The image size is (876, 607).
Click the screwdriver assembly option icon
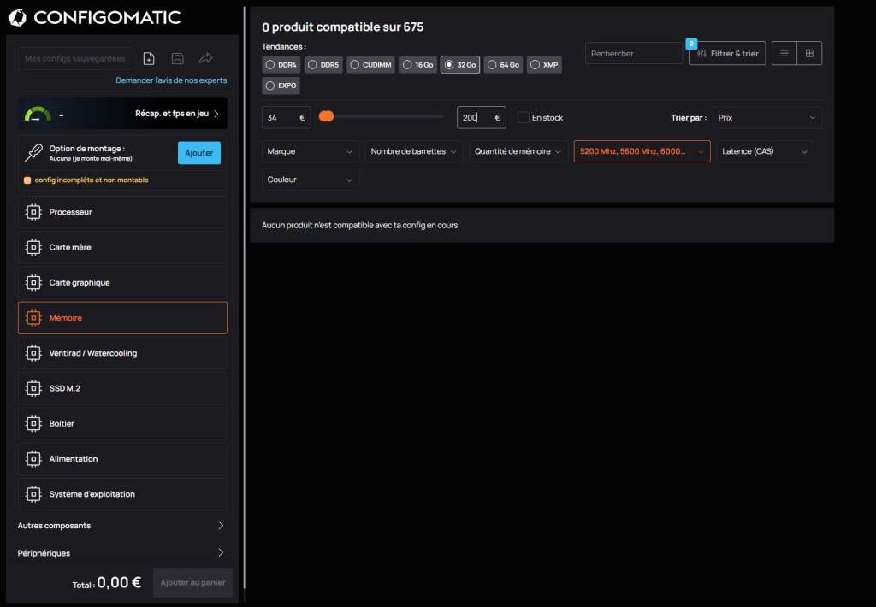[33, 153]
